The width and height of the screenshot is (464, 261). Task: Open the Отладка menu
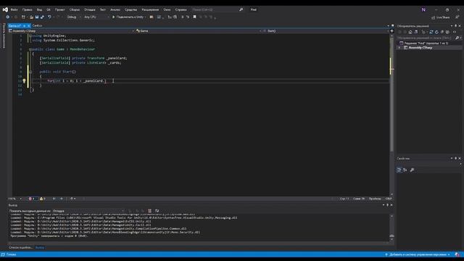point(90,9)
